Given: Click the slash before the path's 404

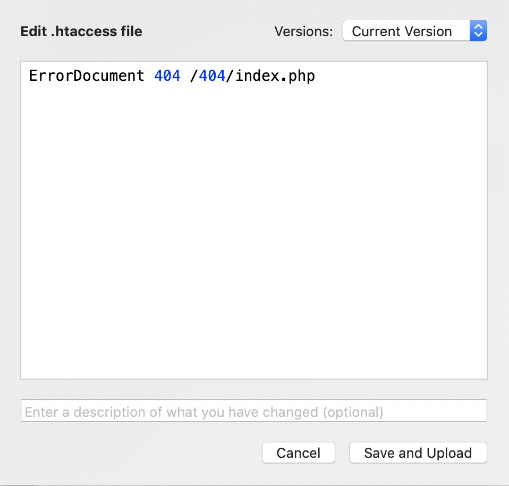Looking at the screenshot, I should click(x=193, y=76).
